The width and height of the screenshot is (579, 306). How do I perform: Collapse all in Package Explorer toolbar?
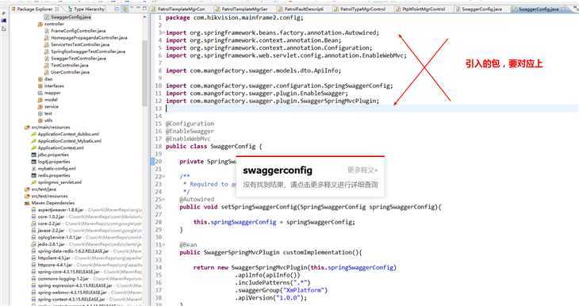click(117, 9)
